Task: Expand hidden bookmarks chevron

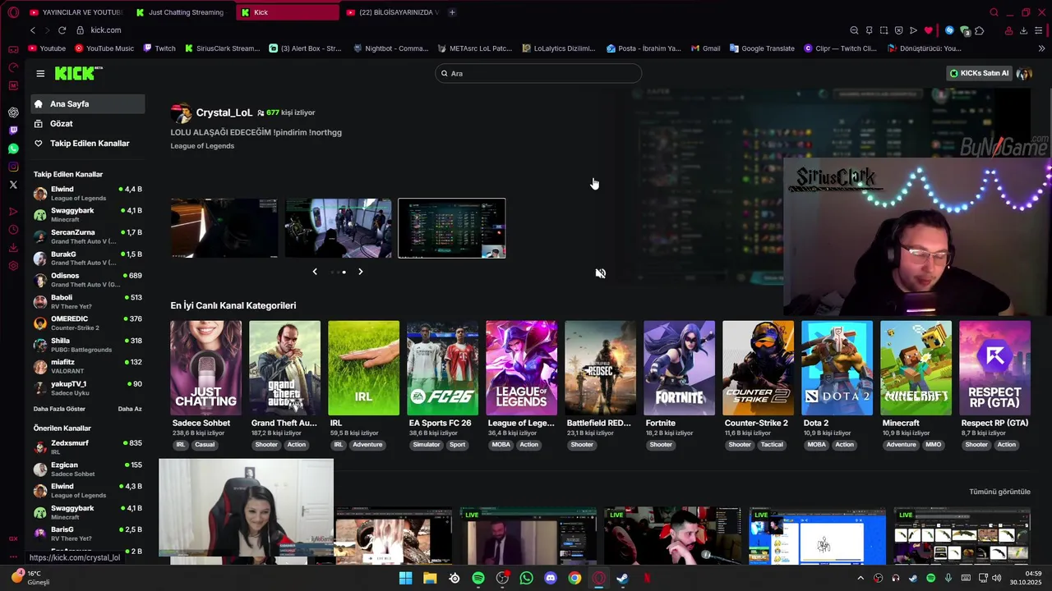Action: [1042, 48]
